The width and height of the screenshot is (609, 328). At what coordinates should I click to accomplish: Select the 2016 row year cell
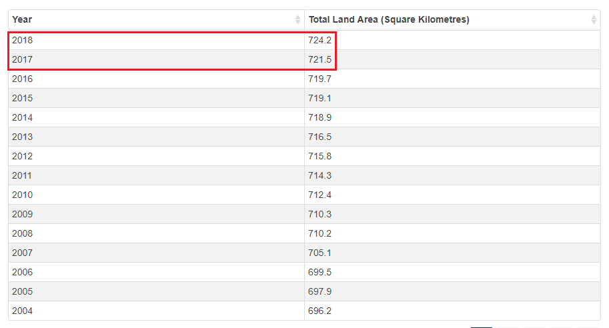23,79
